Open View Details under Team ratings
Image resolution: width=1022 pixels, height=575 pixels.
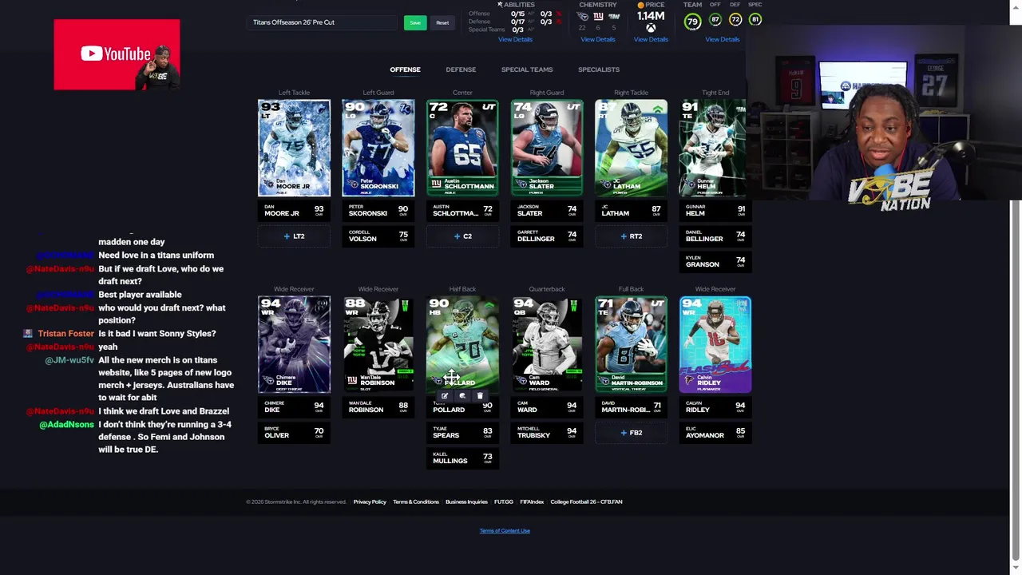(723, 39)
